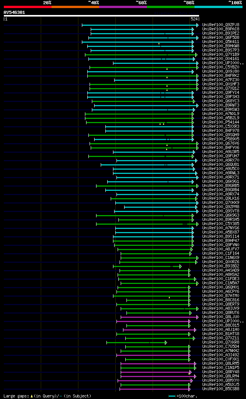Click the green ~80% identity legend bar
The height and width of the screenshot is (399, 246).
point(171,7)
